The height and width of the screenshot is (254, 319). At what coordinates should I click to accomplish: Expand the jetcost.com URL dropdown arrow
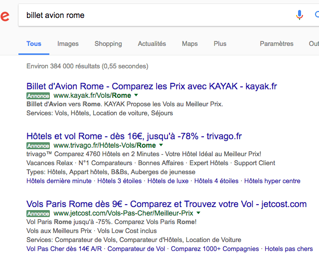pos(198,213)
